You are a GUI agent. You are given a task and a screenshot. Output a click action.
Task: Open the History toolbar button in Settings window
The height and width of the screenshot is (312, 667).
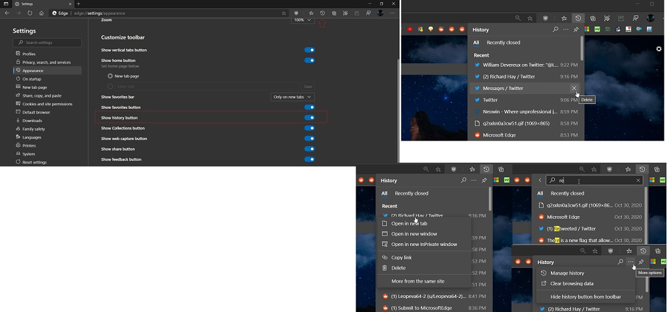tap(322, 13)
